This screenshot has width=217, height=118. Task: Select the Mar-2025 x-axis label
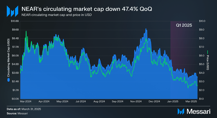[191, 101]
